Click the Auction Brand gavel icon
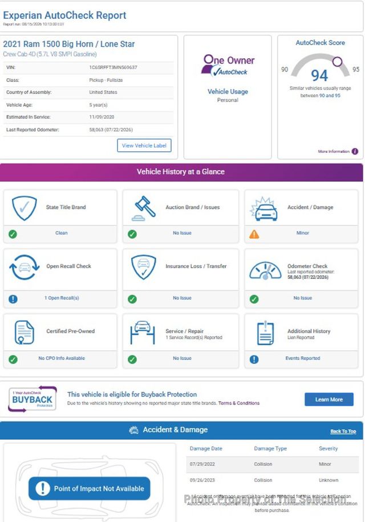This screenshot has height=522, width=365. [144, 208]
